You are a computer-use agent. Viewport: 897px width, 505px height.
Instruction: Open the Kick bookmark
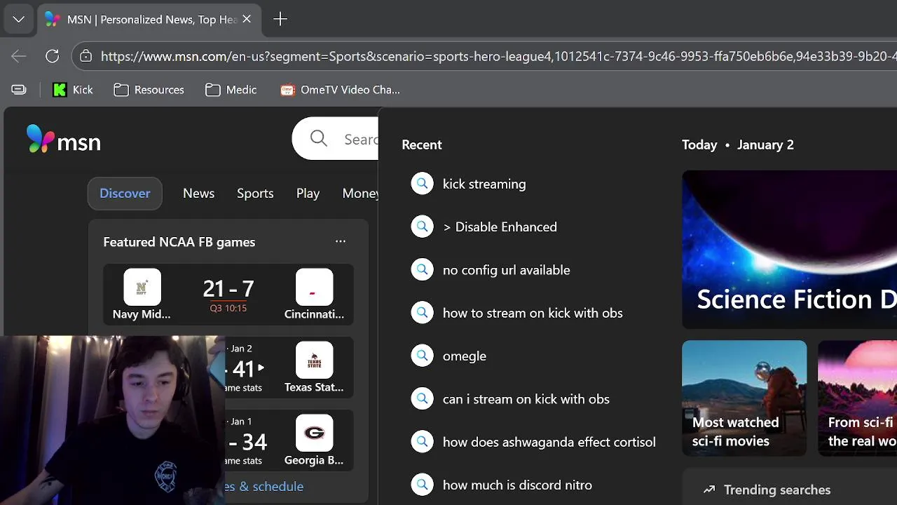[73, 90]
